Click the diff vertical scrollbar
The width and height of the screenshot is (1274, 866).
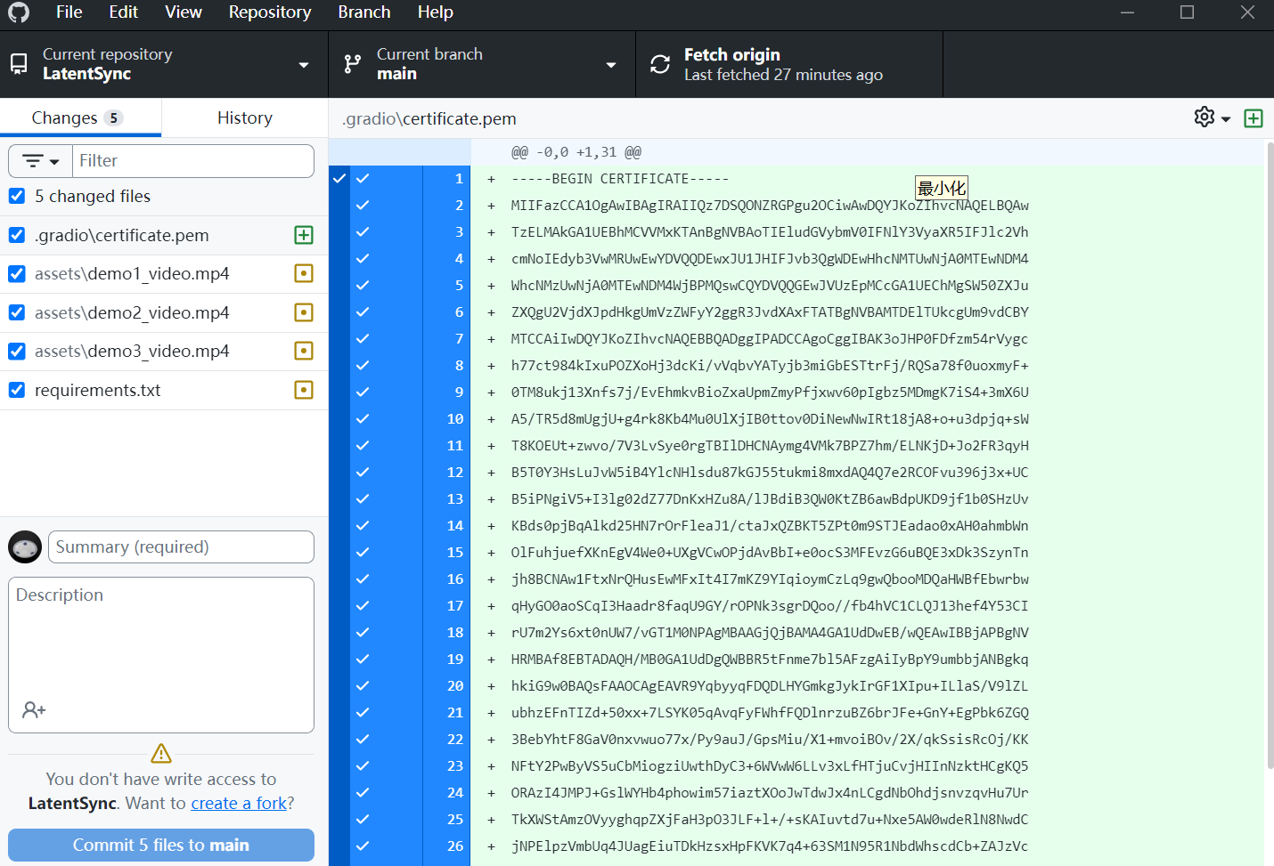[1270, 454]
